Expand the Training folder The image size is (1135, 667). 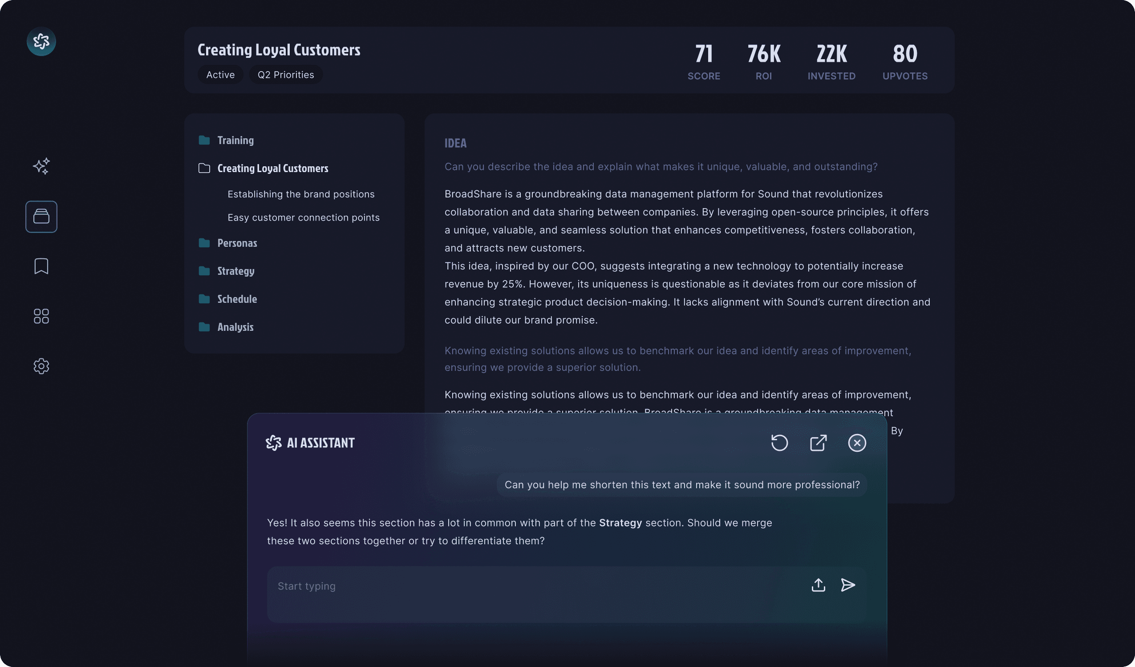[x=235, y=141]
